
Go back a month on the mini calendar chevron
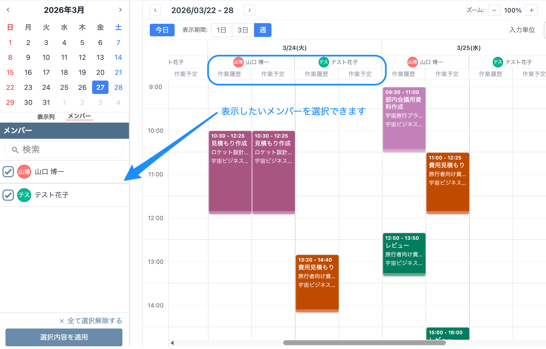(8, 10)
